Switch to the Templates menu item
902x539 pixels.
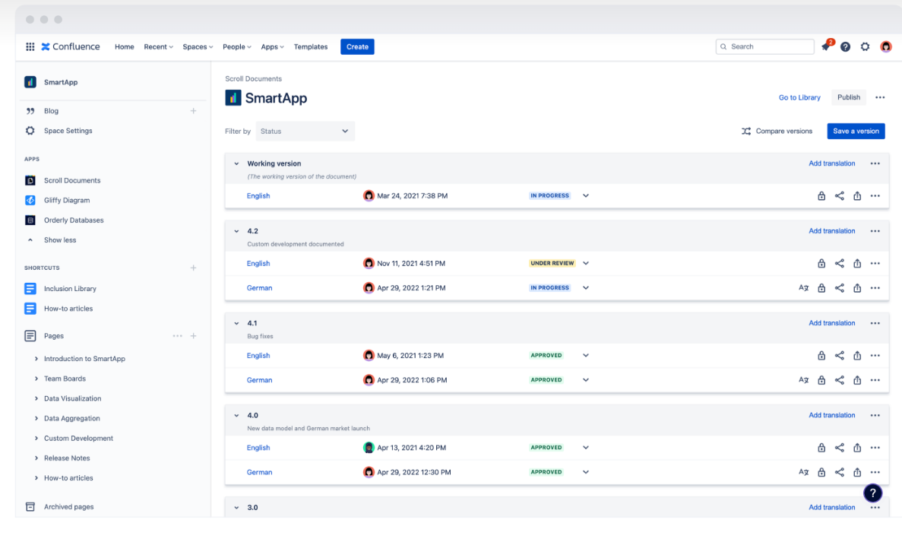[311, 46]
